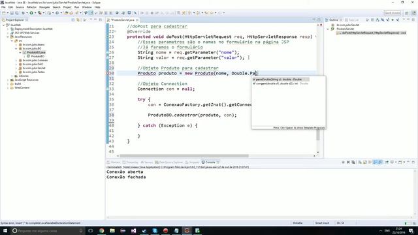Viewport: 418px width, 235px height.
Task: Collapse the src folder node
Action: click(12, 40)
